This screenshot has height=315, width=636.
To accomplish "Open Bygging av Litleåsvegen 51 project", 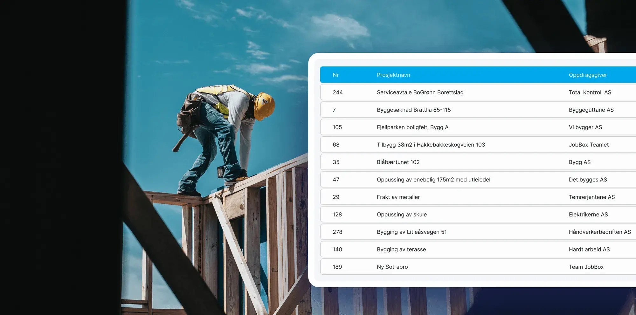I will pyautogui.click(x=411, y=232).
